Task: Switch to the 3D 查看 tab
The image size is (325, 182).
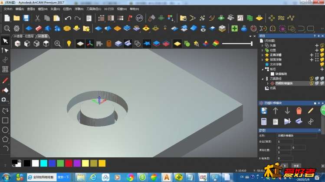Action: pos(43,36)
